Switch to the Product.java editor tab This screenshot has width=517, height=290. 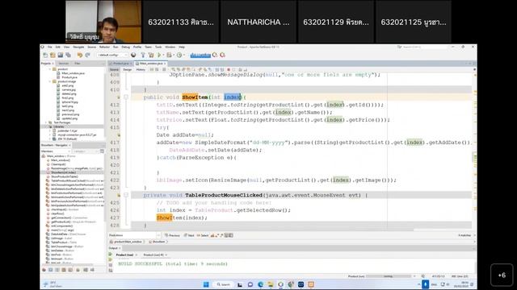coord(121,64)
